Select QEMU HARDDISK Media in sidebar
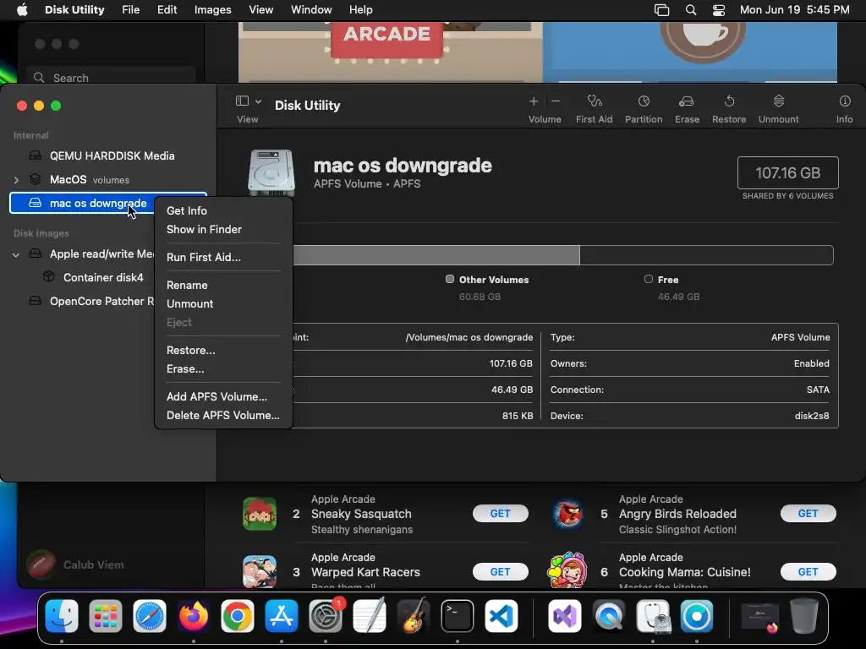The width and height of the screenshot is (866, 649). tap(108, 155)
